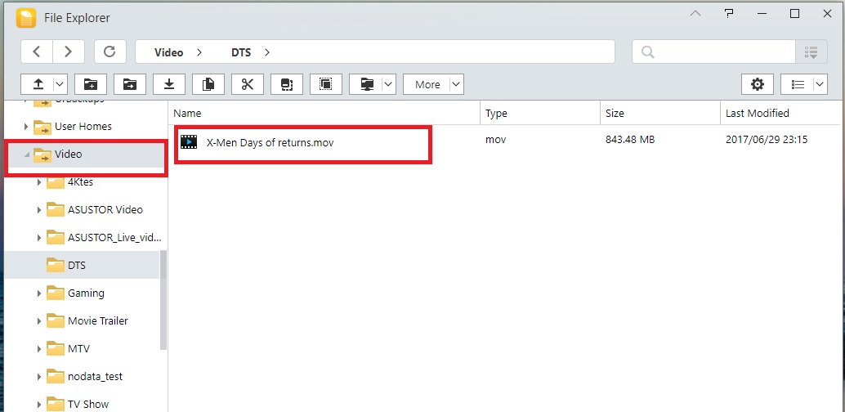Open the upload dropdown arrow

60,84
